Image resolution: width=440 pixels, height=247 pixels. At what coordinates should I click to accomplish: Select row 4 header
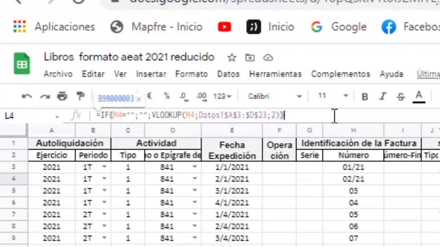[14, 179]
